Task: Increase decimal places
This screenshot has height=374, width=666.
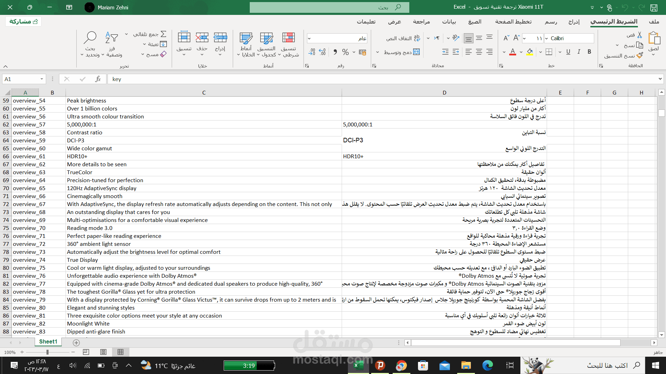Action: pyautogui.click(x=322, y=52)
